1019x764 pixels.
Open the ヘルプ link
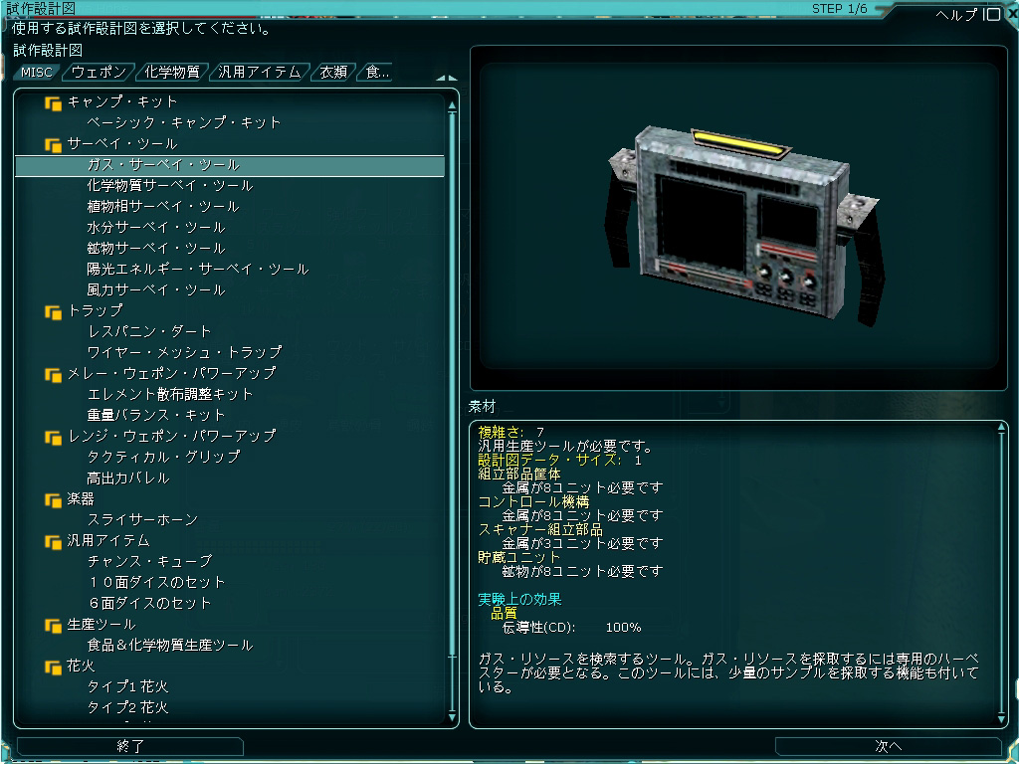tap(956, 14)
